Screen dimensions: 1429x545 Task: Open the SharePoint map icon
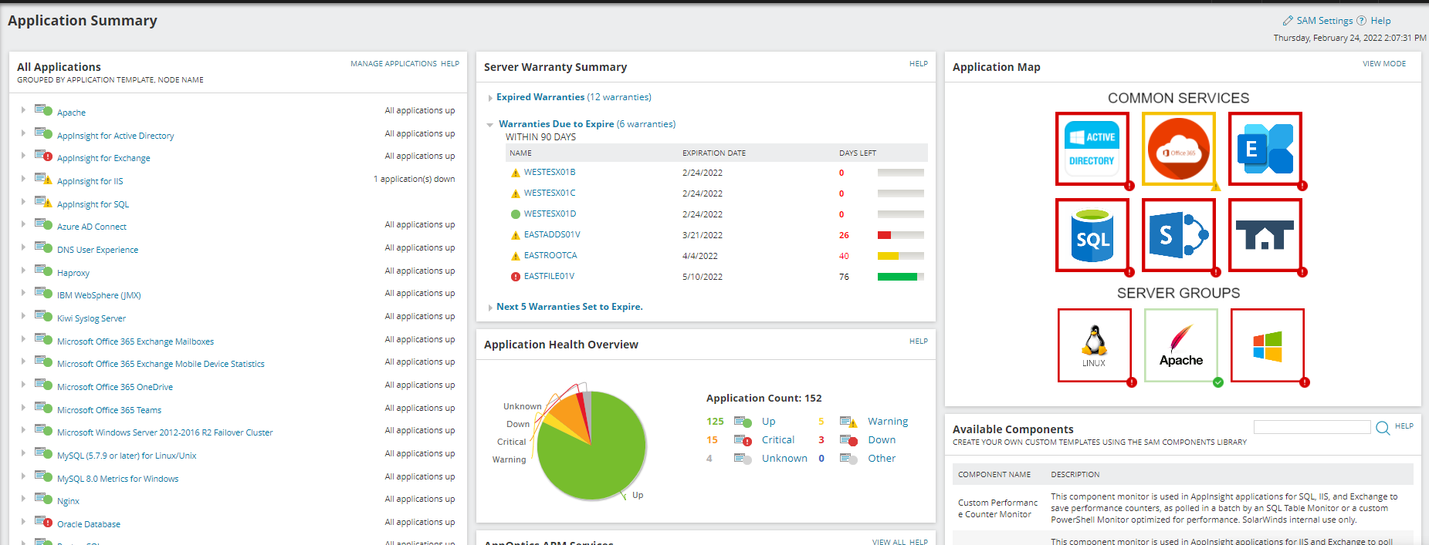tap(1178, 235)
